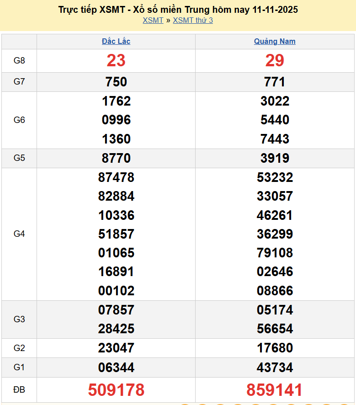This screenshot has width=356, height=405.
Task: Click the G4 number 16891
Action: pos(116,272)
